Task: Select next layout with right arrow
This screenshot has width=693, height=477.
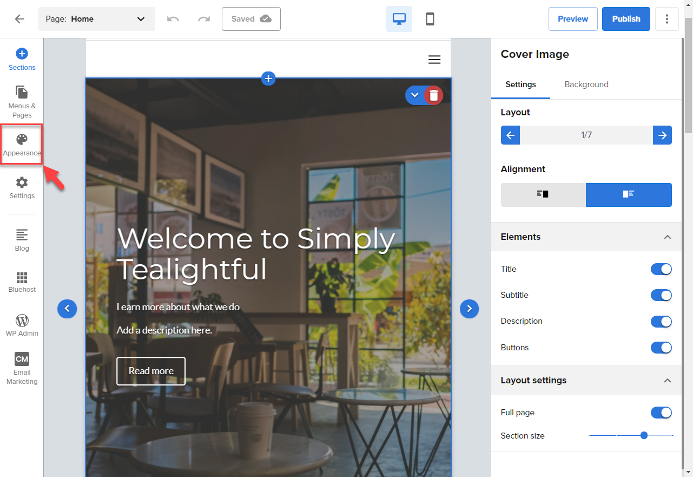Action: pos(662,135)
